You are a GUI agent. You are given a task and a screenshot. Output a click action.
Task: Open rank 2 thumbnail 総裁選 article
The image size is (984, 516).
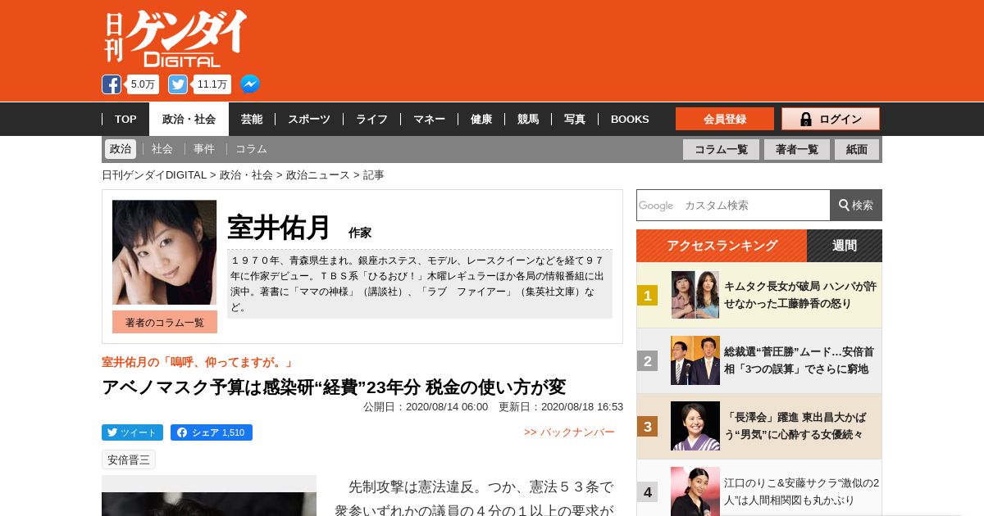[695, 360]
